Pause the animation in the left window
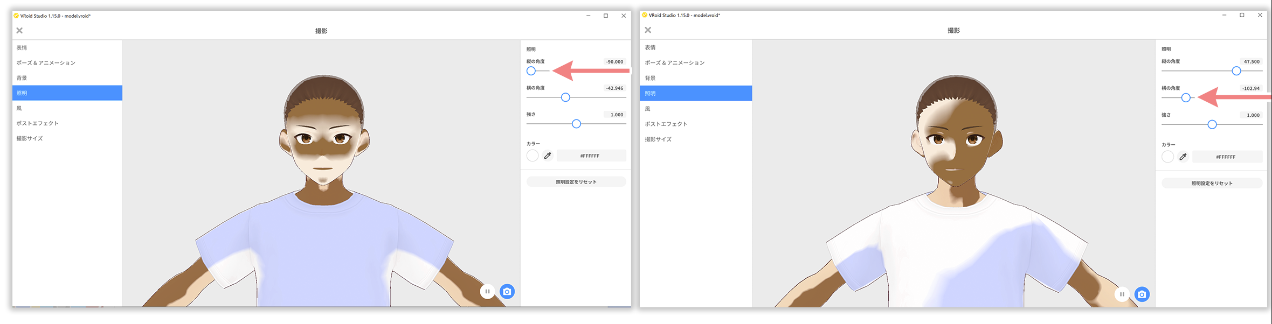This screenshot has width=1272, height=324. tap(487, 292)
